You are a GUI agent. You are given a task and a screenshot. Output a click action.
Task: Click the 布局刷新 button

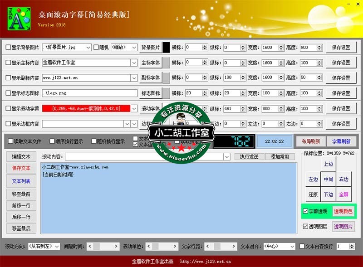(311, 141)
